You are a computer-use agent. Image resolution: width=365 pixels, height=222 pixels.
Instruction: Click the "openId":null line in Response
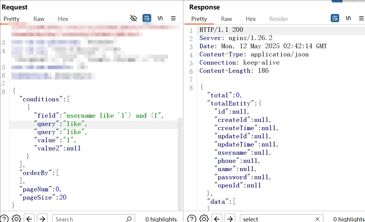click(238, 185)
